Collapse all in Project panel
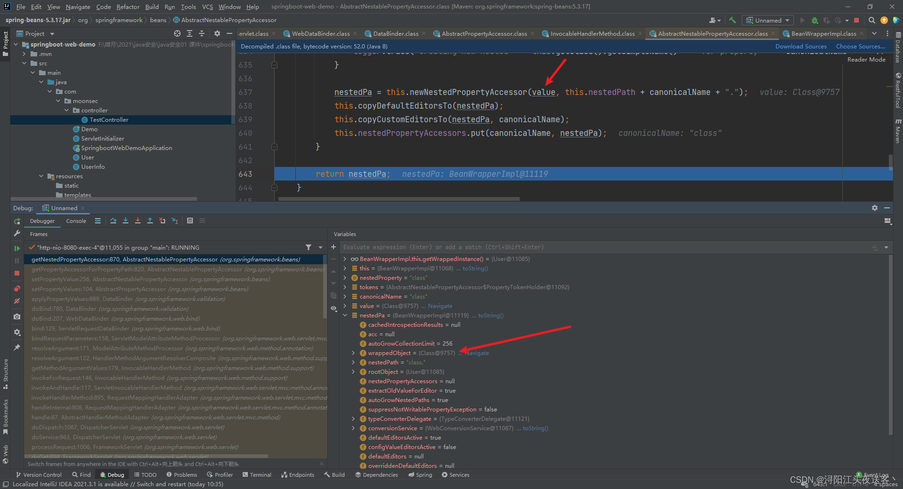The image size is (903, 489). point(202,33)
